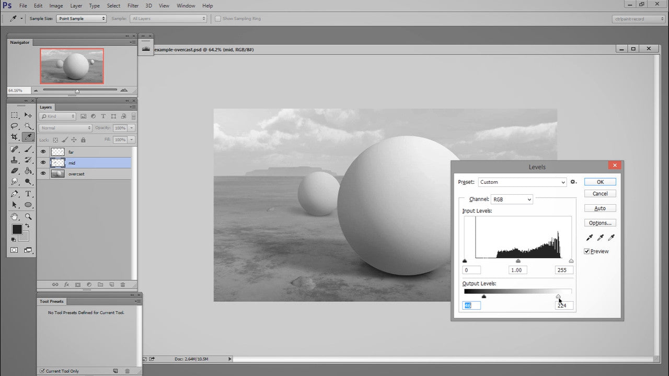Hide the far layer

pyautogui.click(x=43, y=151)
